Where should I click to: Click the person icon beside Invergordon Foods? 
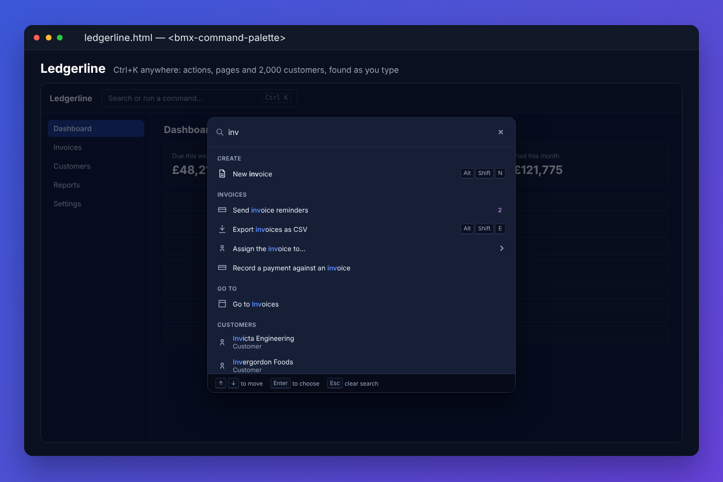222,366
